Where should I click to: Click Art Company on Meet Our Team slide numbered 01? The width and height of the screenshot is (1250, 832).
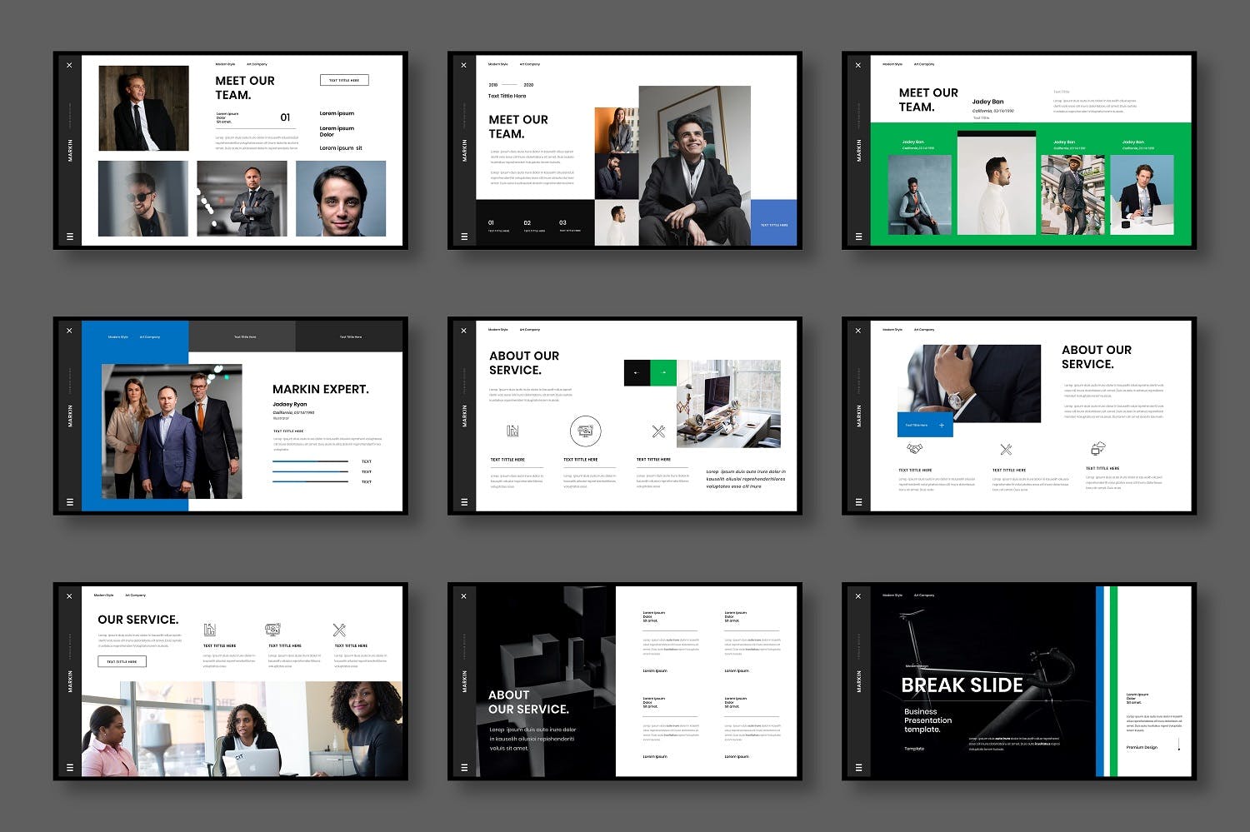coord(257,64)
